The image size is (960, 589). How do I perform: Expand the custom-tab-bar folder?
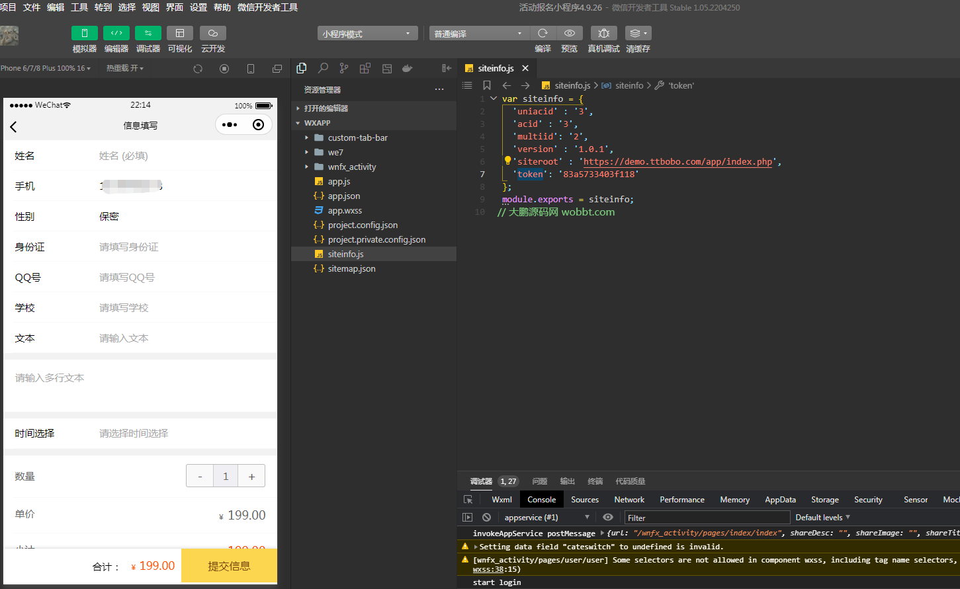357,137
